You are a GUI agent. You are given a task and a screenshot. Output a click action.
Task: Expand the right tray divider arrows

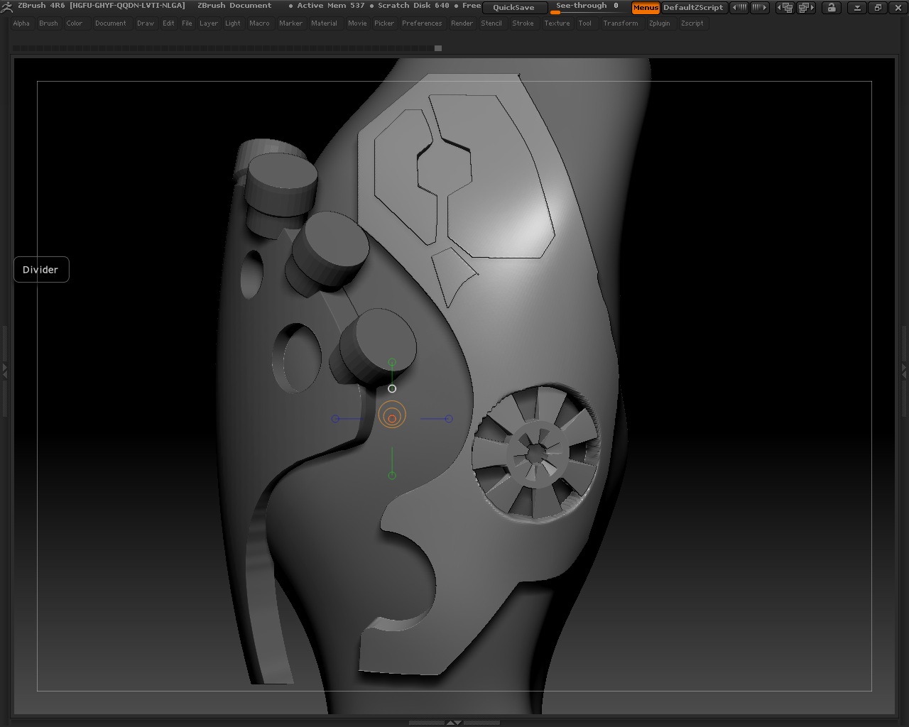(x=904, y=370)
